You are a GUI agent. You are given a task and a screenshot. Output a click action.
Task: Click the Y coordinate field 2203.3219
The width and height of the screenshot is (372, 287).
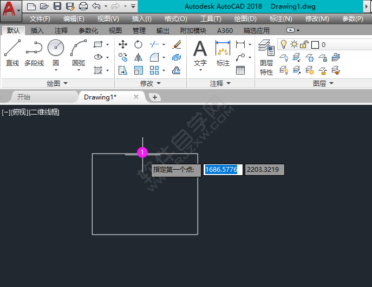coord(265,170)
